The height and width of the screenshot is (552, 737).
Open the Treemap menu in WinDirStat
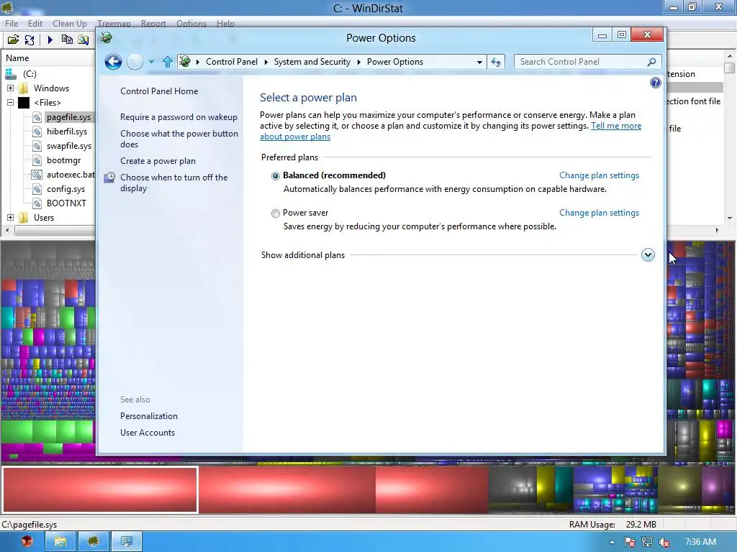click(x=114, y=24)
